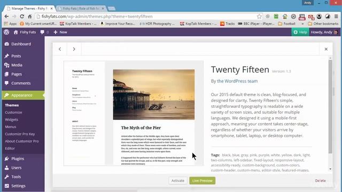Open the Apps bookmarks shortcut

10,23
